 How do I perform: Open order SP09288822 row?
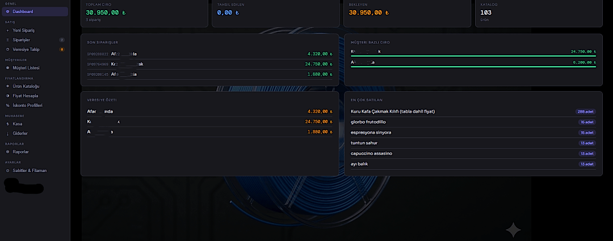pyautogui.click(x=209, y=54)
